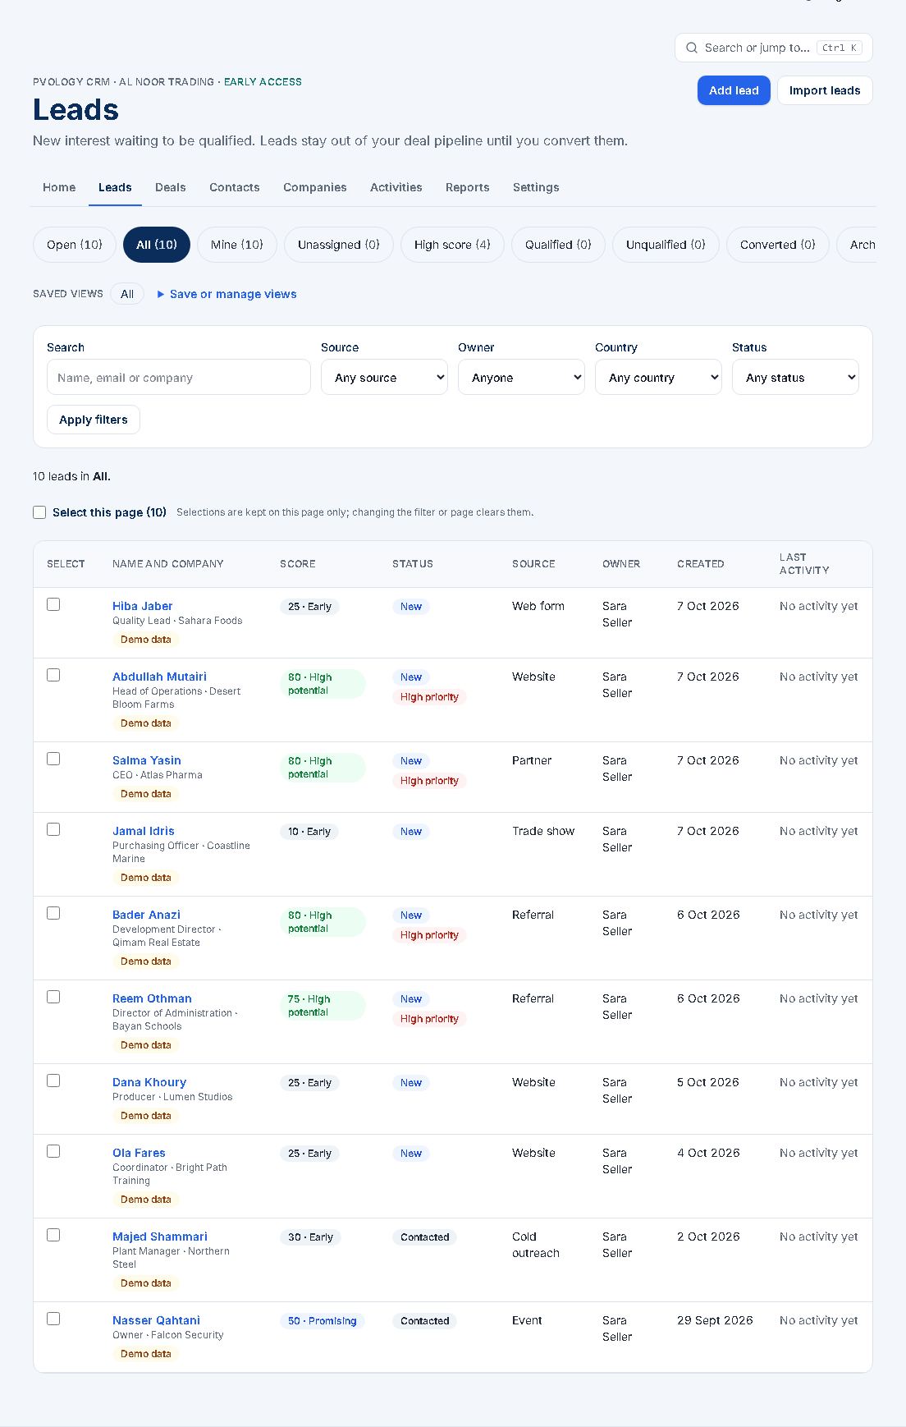Open Reem Othman lead
This screenshot has width=906, height=1427.
coord(152,998)
